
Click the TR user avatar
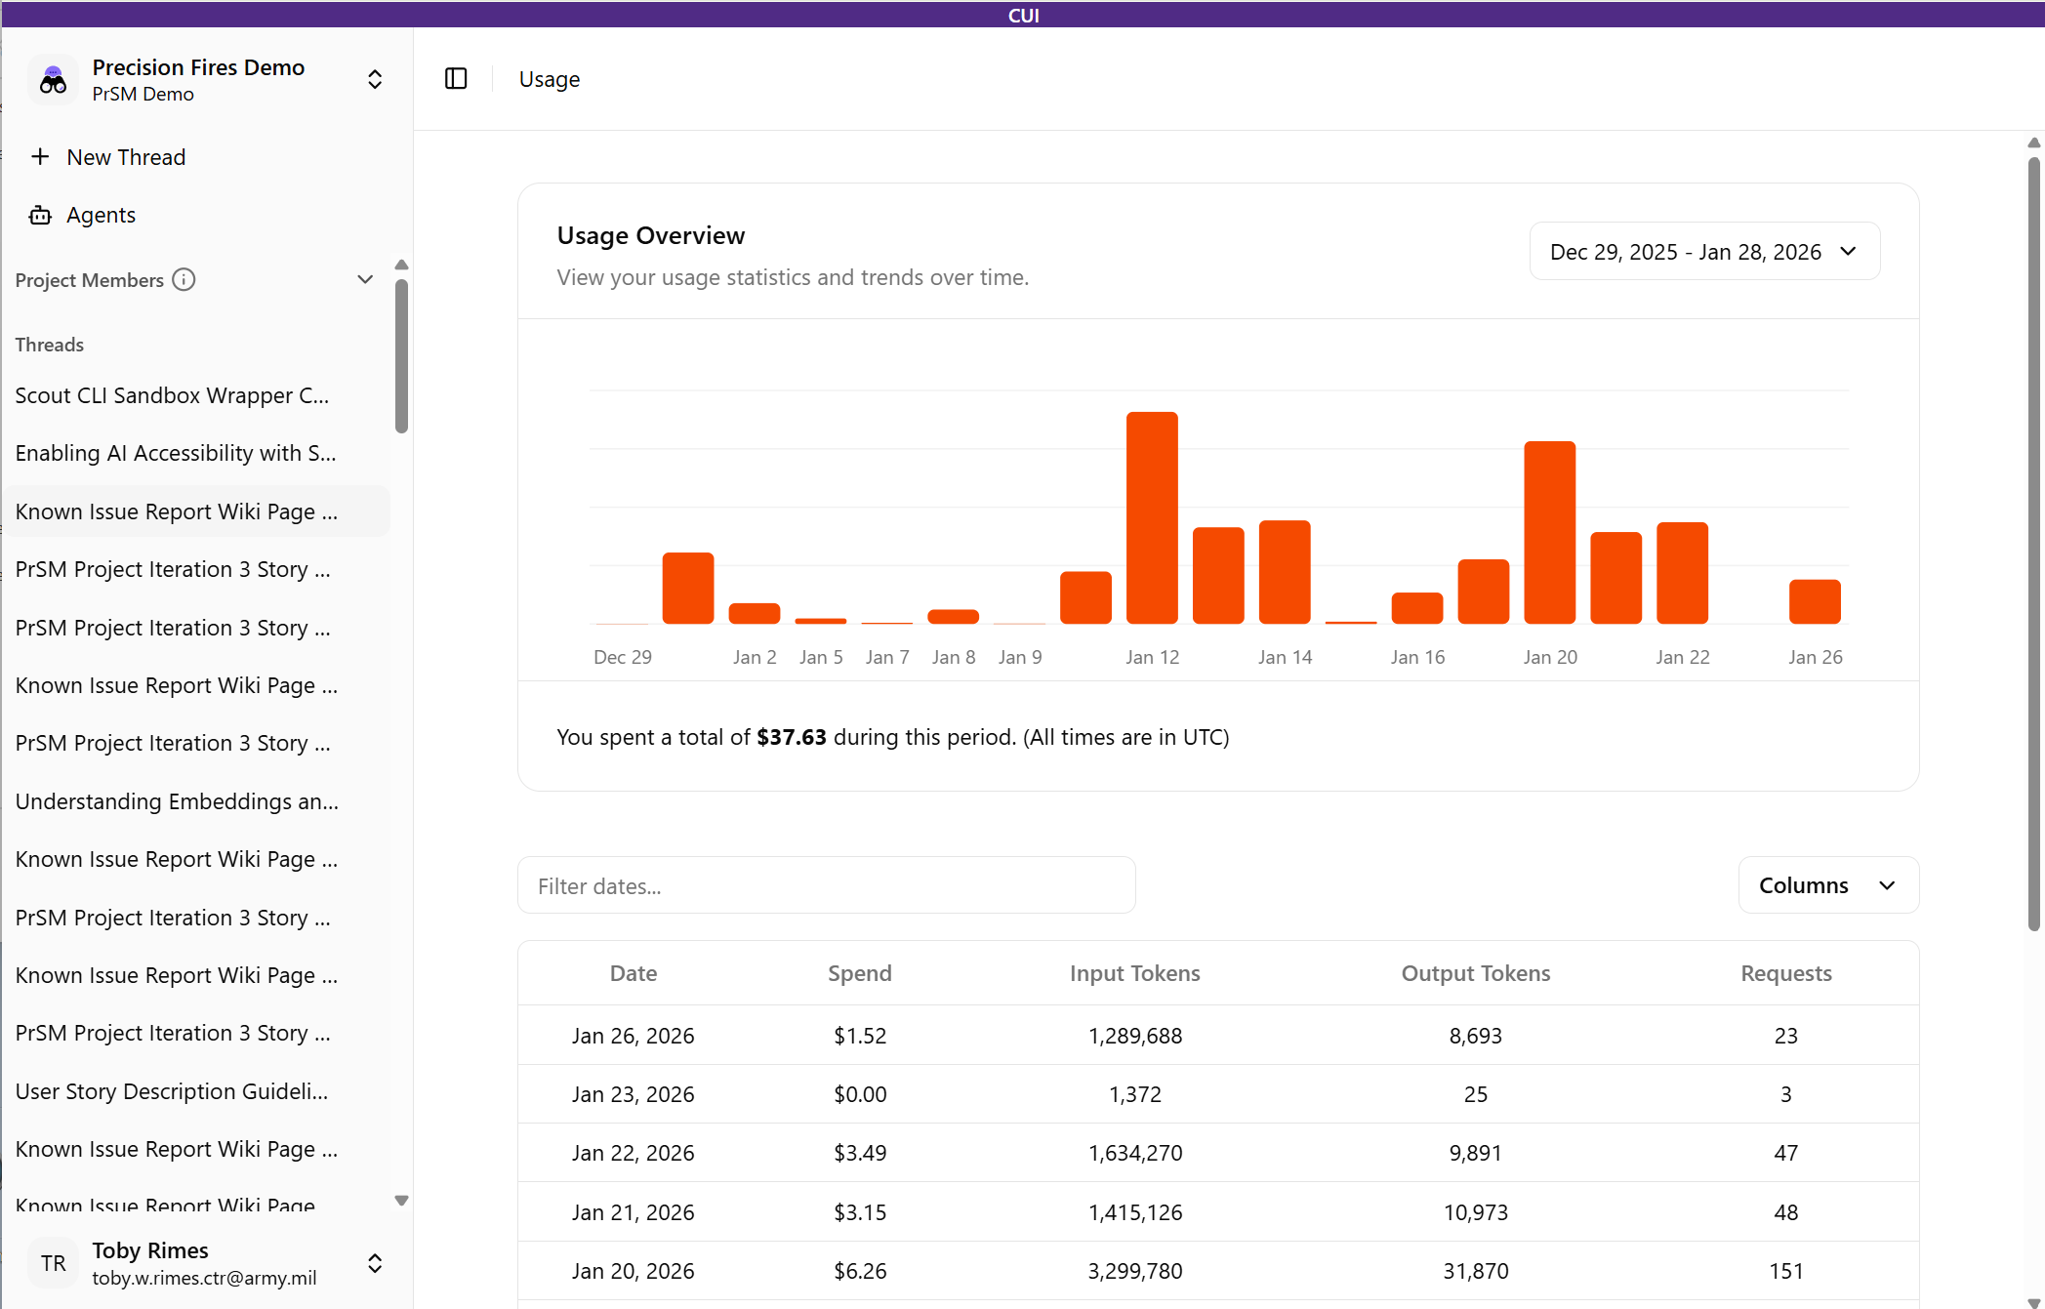(53, 1263)
